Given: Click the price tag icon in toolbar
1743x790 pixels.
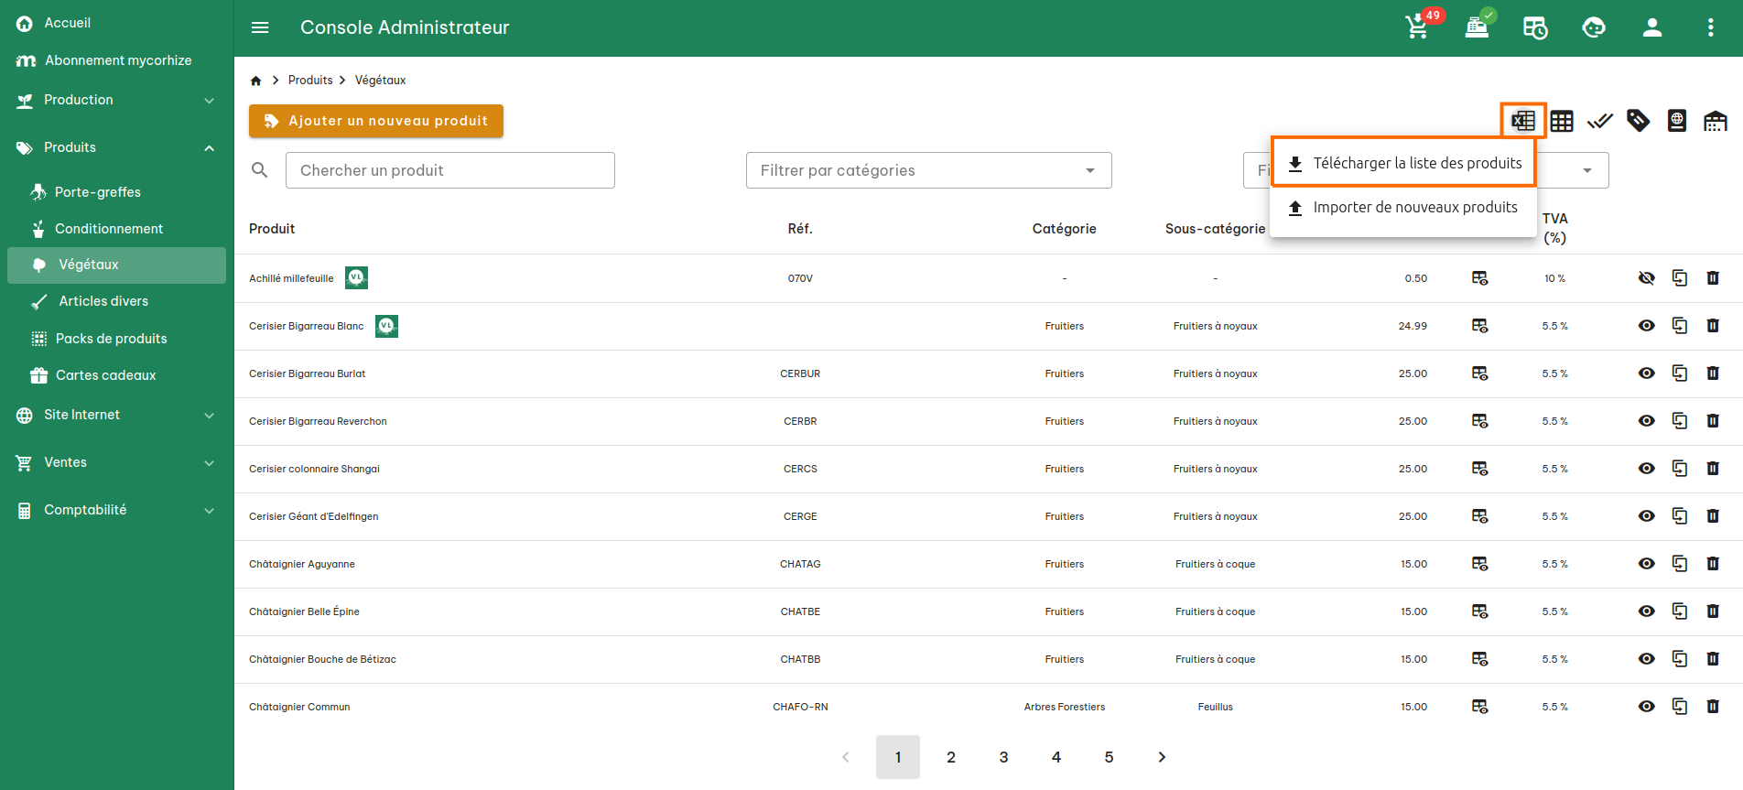Looking at the screenshot, I should click(x=1638, y=121).
